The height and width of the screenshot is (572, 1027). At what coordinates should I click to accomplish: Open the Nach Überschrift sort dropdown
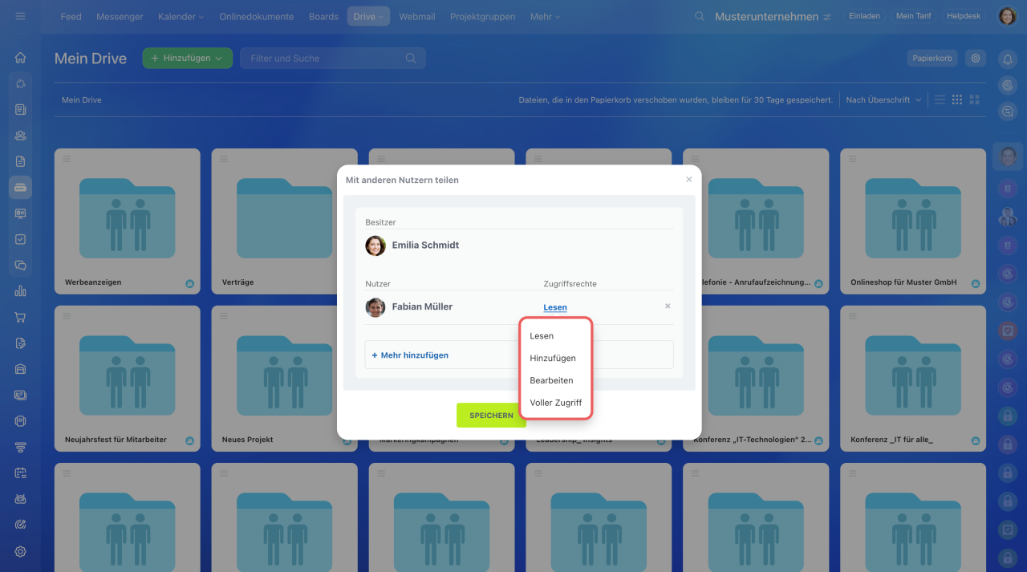pos(883,99)
